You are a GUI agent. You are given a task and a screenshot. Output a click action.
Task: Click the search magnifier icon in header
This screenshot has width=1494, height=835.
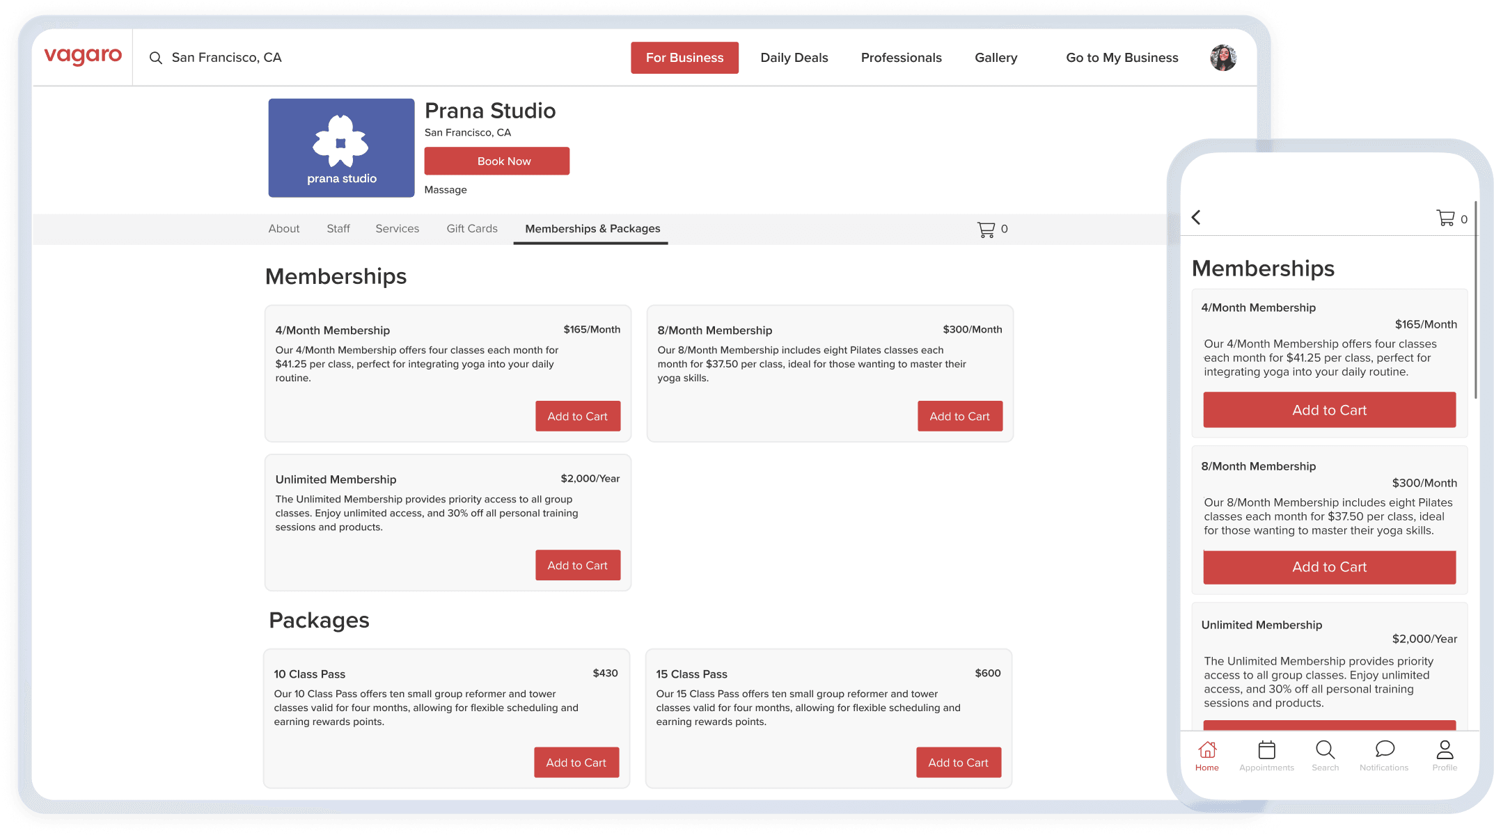(x=155, y=58)
